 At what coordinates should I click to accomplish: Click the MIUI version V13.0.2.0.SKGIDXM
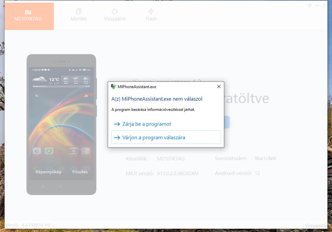tap(178, 174)
